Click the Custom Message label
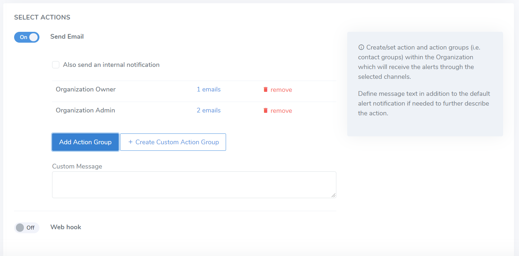This screenshot has height=256, width=519. (x=77, y=166)
